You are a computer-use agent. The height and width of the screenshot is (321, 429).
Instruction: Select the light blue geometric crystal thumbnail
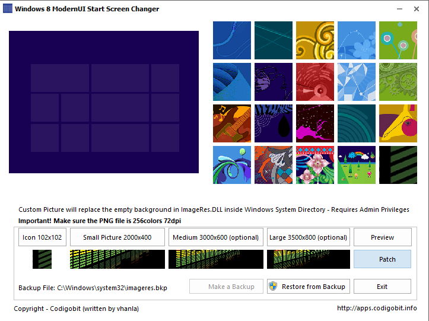[357, 82]
